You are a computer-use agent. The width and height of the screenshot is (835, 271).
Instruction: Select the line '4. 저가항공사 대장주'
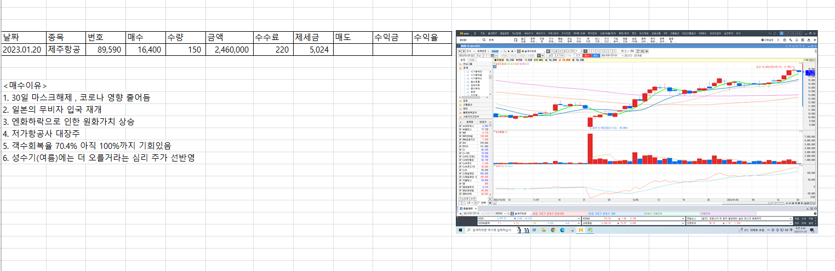[41, 134]
